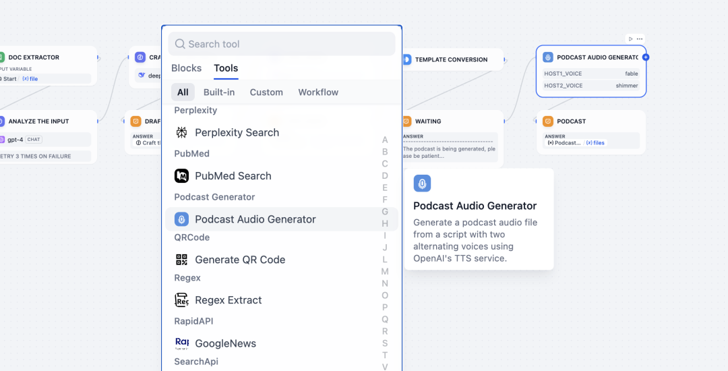Viewport: 728px width, 371px height.
Task: Click the Podcast answer node orange icon
Action: click(x=548, y=121)
